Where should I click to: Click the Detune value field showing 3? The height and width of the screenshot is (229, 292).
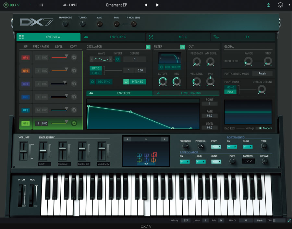[135, 59]
